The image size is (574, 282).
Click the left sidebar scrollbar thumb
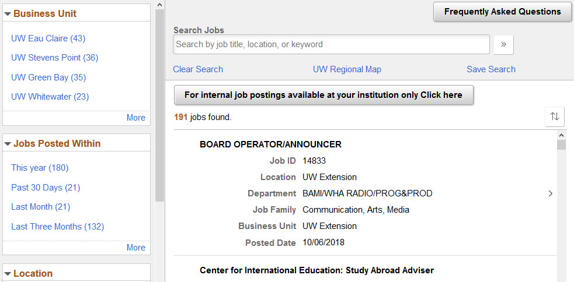pyautogui.click(x=159, y=106)
